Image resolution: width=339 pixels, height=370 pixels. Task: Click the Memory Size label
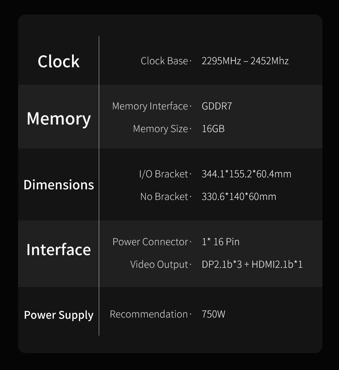160,129
